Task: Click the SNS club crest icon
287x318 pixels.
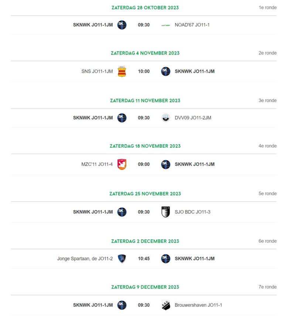Action: [x=122, y=71]
